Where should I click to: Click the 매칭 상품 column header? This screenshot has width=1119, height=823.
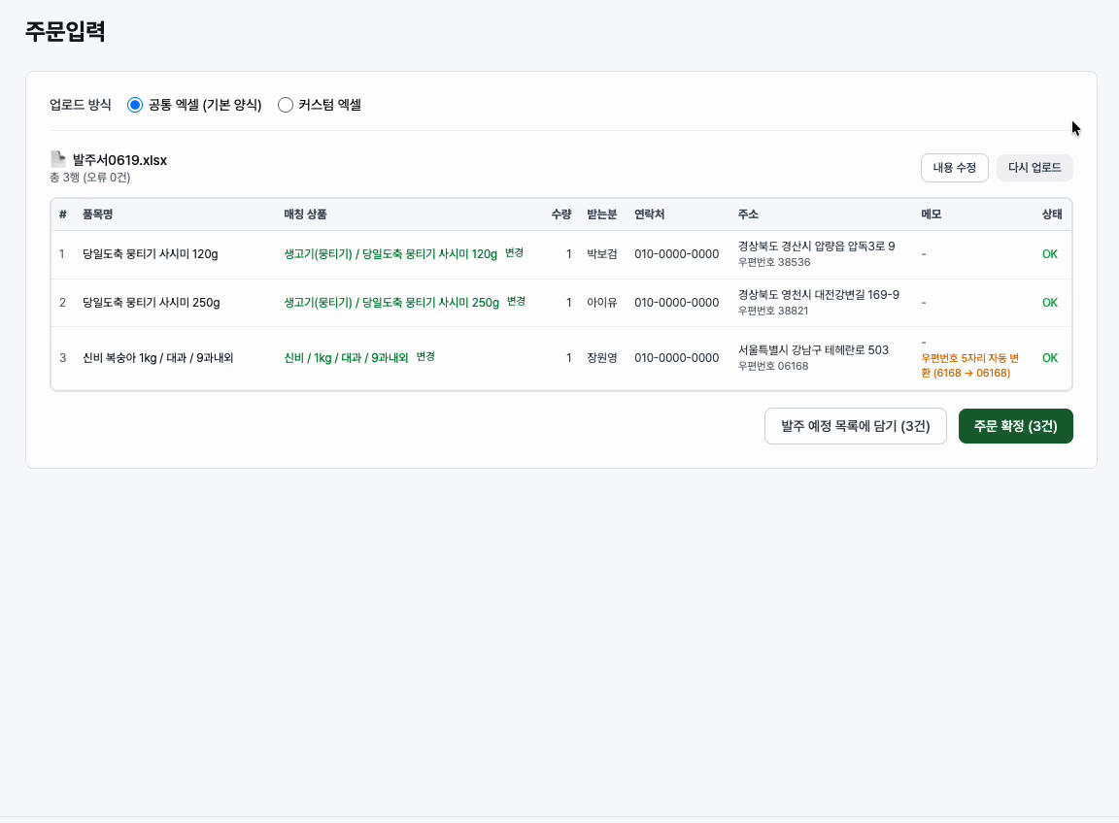click(305, 214)
